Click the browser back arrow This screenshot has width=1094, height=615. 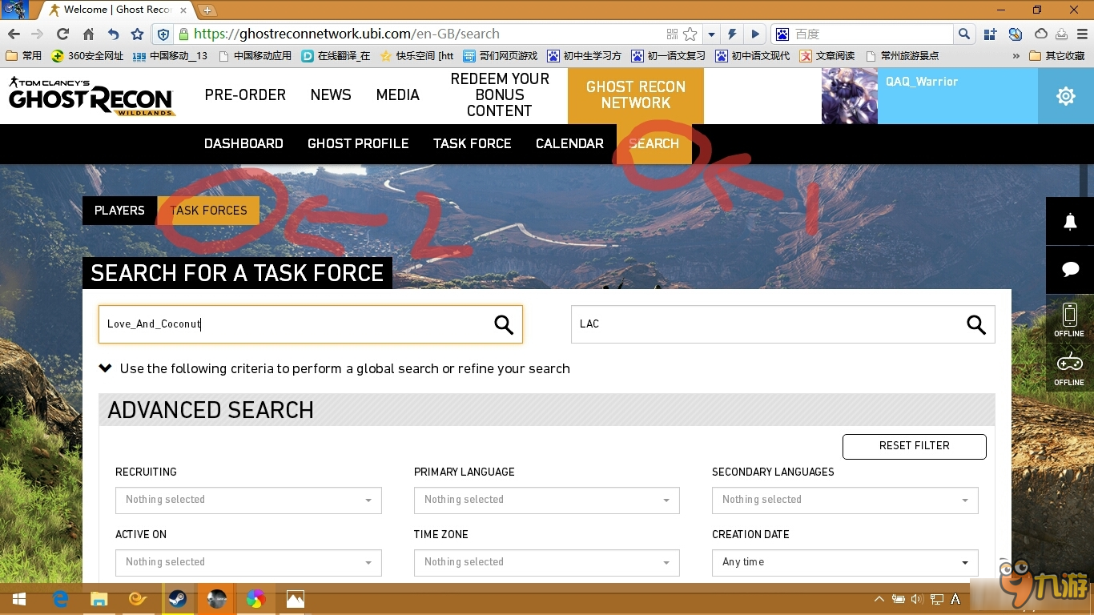tap(14, 34)
